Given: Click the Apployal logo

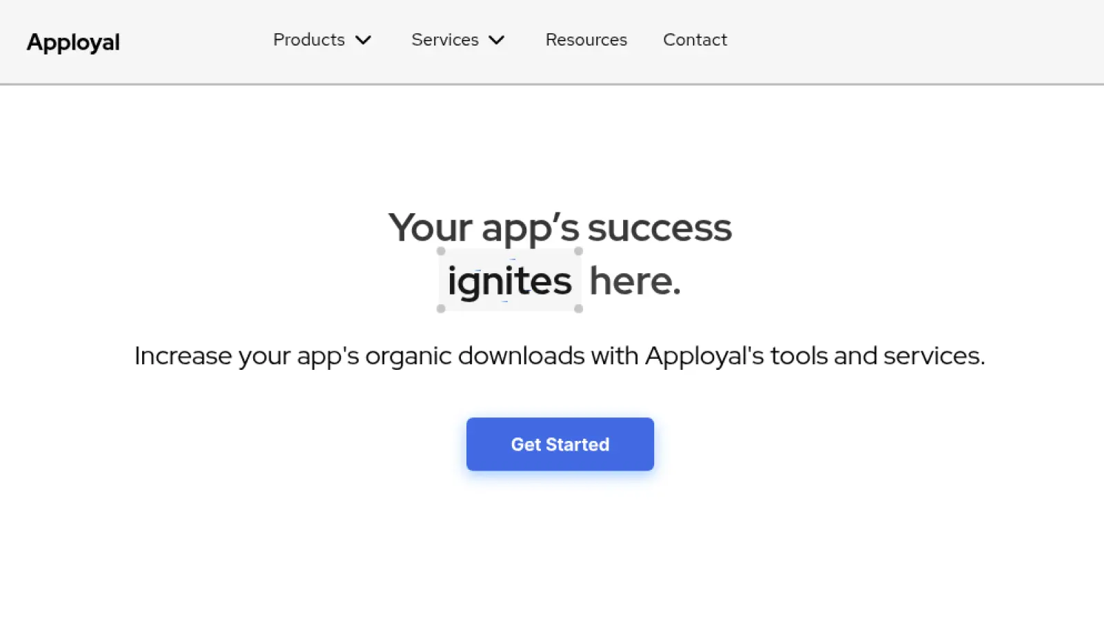Looking at the screenshot, I should click(73, 41).
